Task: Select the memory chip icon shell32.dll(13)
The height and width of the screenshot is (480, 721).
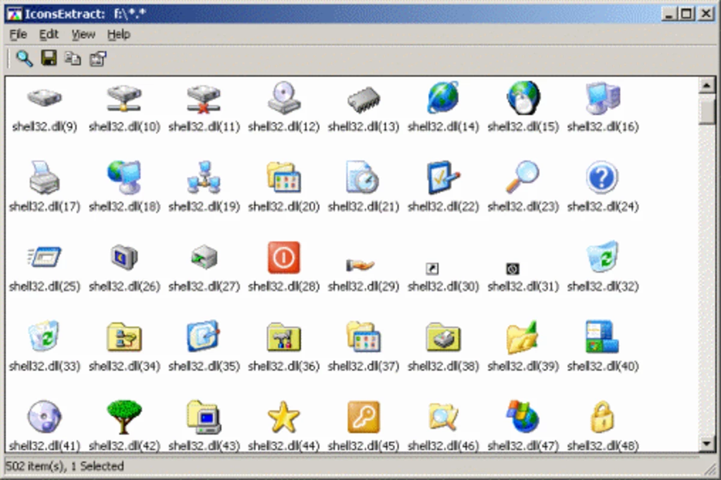Action: [x=363, y=100]
